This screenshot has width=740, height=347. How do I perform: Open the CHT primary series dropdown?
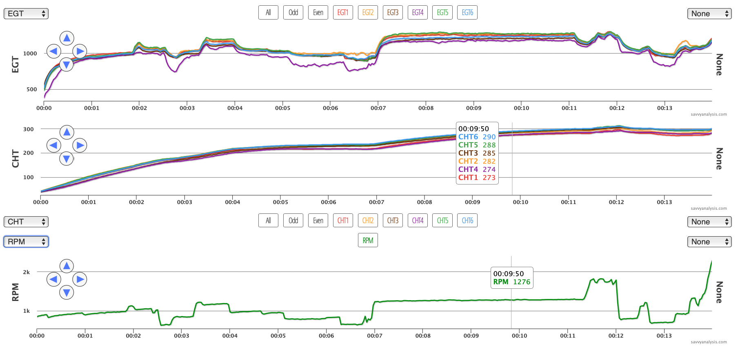(26, 222)
